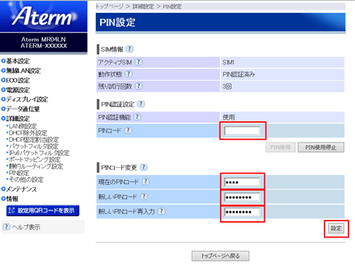Open help icon beside SIM情報 heading
Image resolution: width=355 pixels, height=273 pixels.
[x=129, y=49]
